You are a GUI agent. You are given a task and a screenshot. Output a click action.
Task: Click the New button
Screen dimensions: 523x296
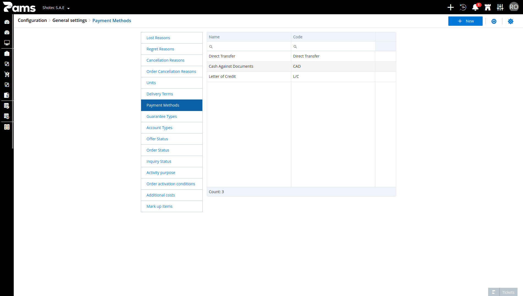pos(465,21)
